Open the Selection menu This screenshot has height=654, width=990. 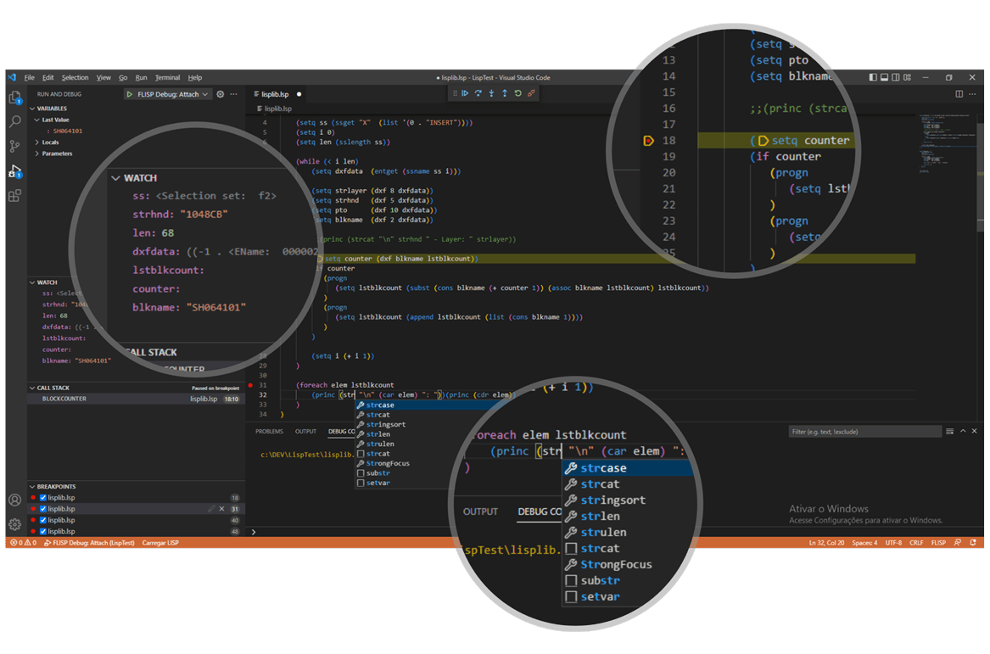[x=76, y=78]
